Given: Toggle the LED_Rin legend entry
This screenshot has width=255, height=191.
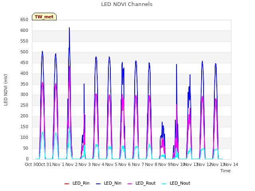Looking at the screenshot, I should tap(77, 183).
